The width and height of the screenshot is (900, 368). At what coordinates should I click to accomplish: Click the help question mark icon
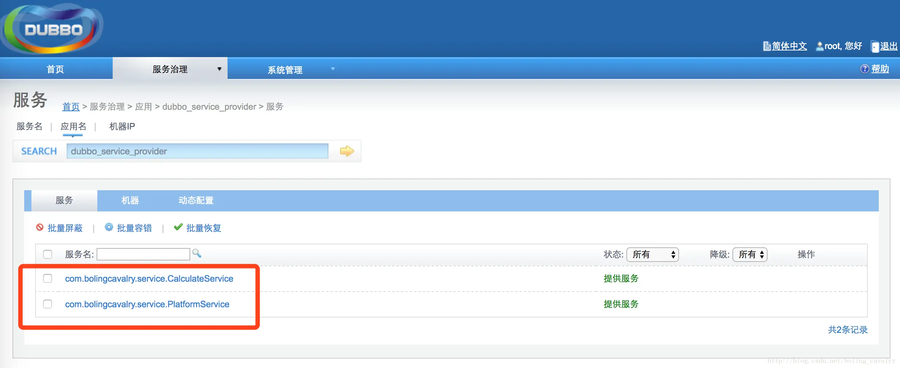(865, 69)
